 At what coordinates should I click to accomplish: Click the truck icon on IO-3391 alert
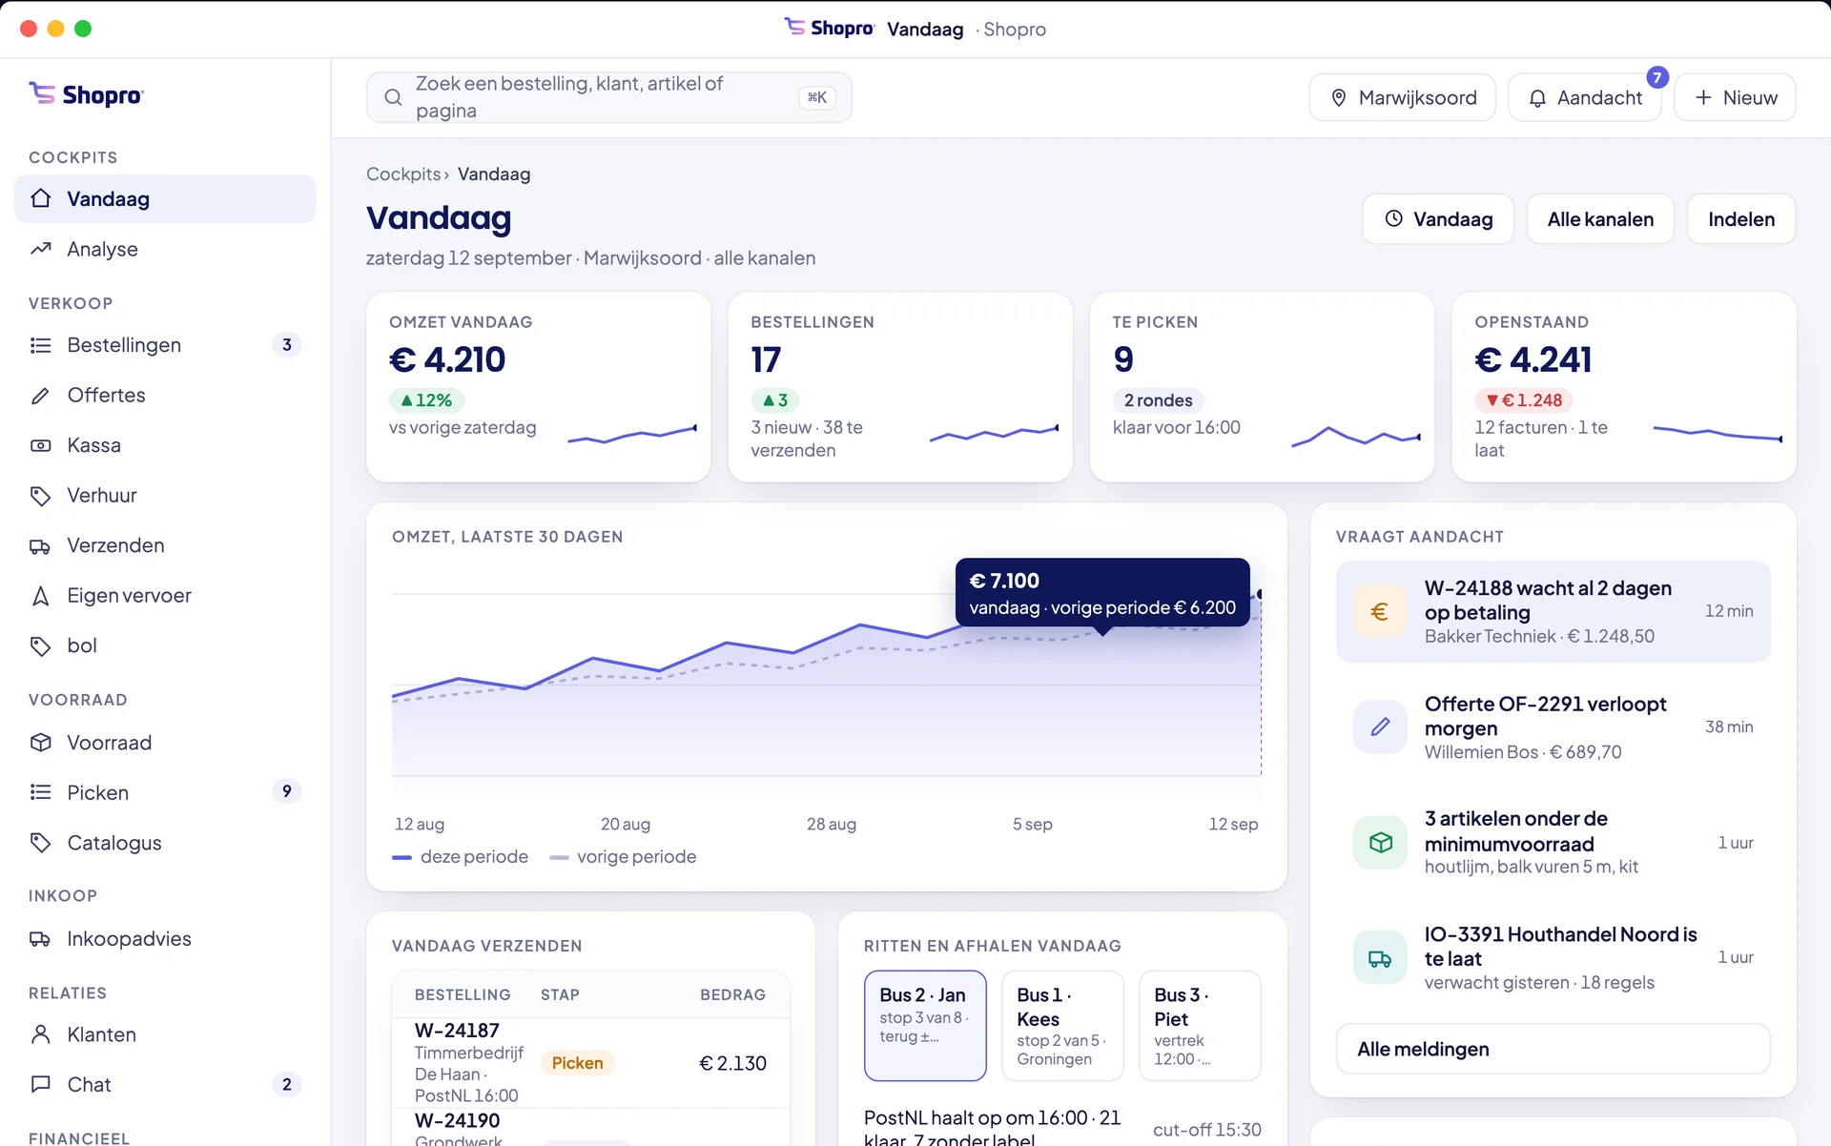(1380, 957)
